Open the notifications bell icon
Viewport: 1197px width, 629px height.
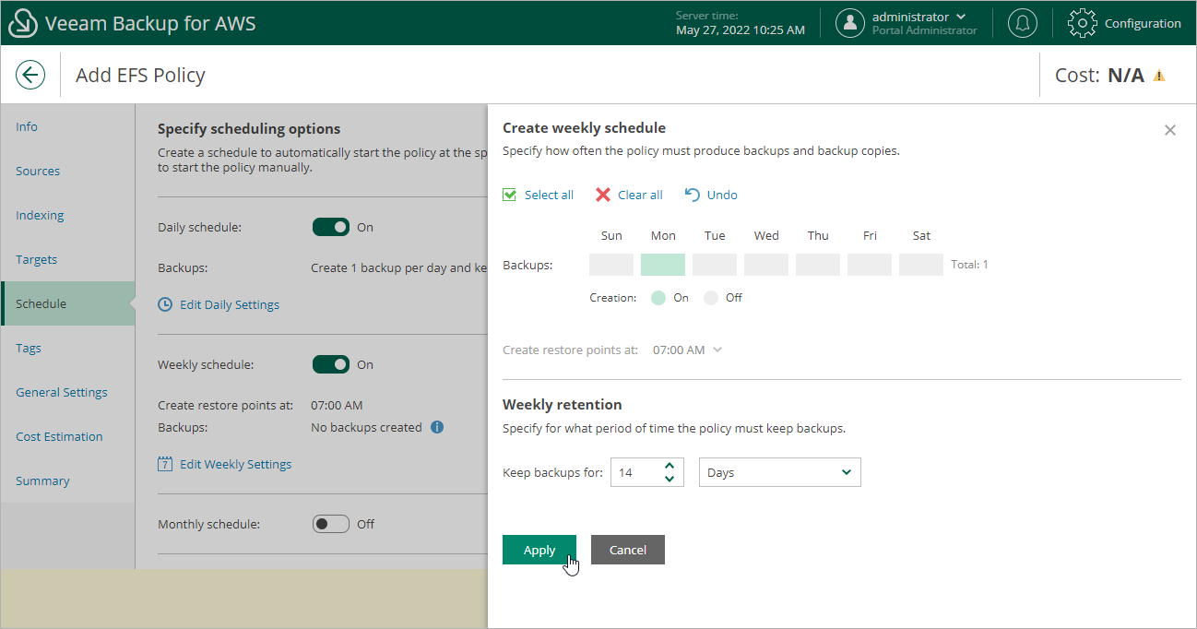pos(1022,23)
